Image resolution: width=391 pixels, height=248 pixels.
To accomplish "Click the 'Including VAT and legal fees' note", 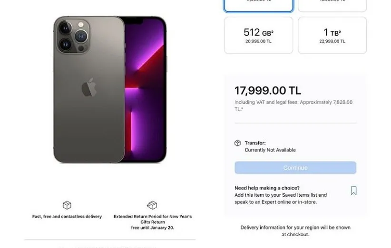I will (x=293, y=105).
